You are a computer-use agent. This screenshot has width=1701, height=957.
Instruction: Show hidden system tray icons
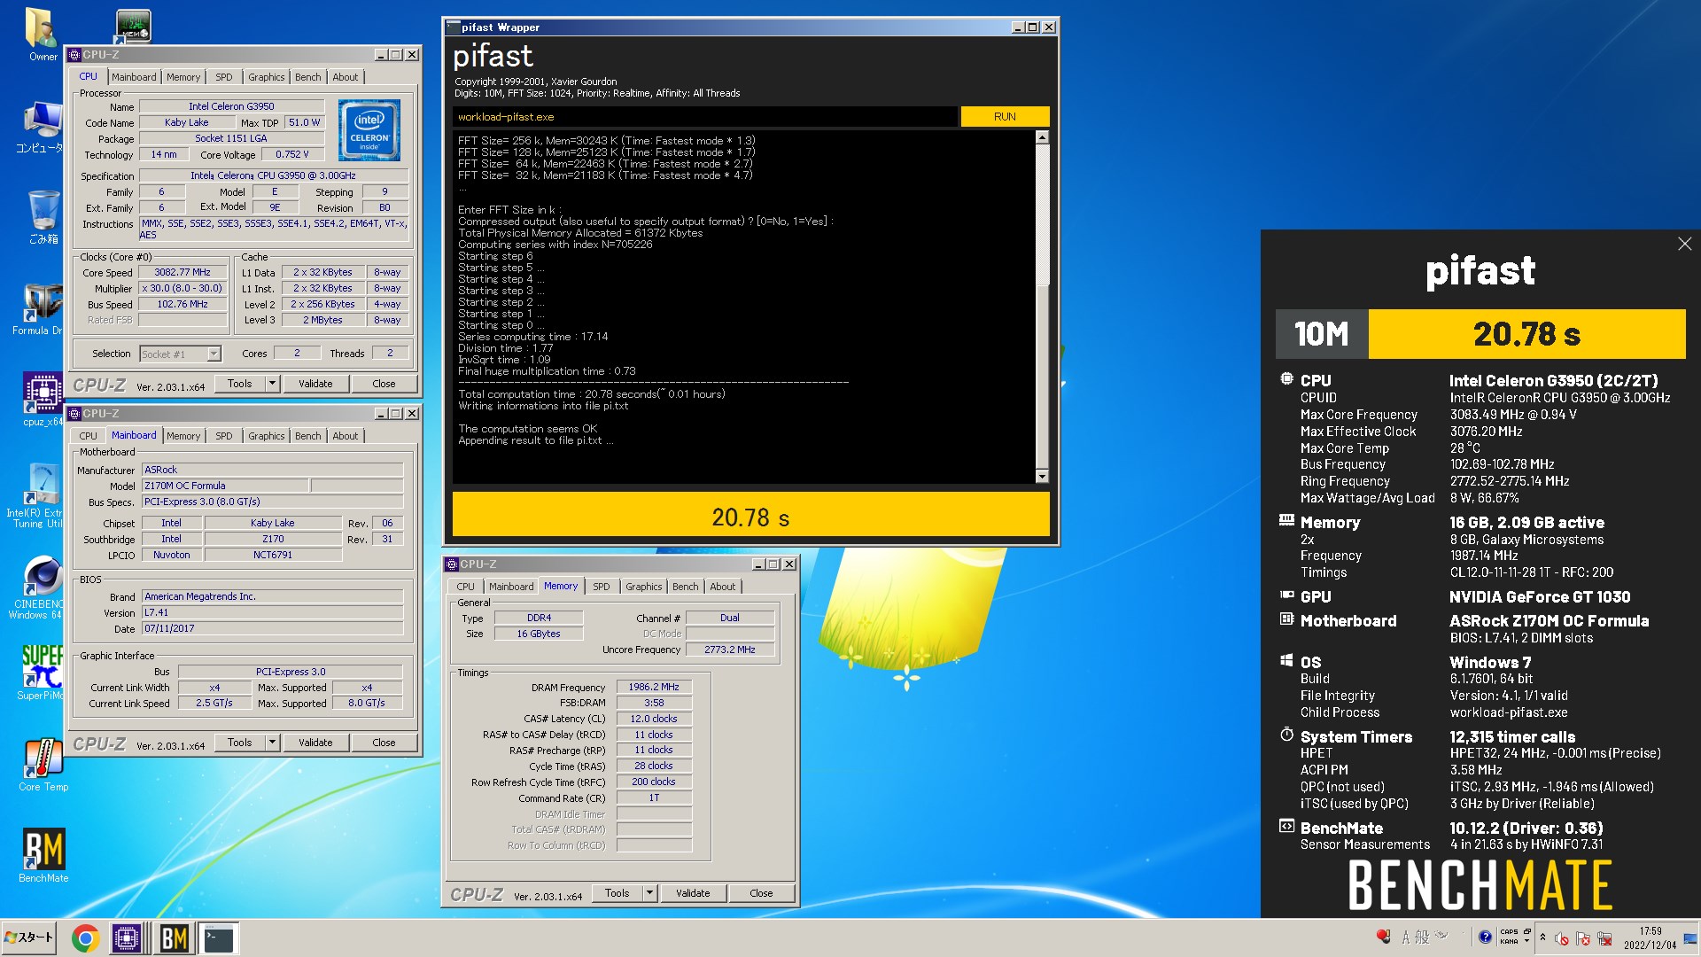pyautogui.click(x=1542, y=937)
